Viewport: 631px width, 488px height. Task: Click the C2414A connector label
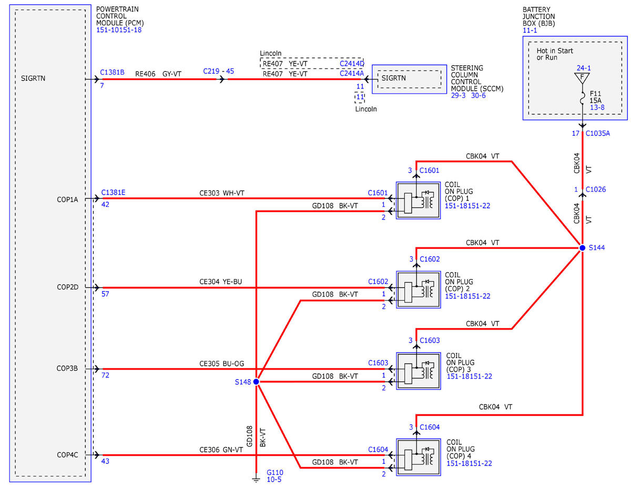352,73
